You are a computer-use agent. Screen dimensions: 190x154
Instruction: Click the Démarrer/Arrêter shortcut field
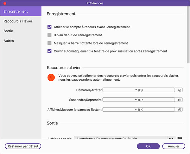point(139,90)
